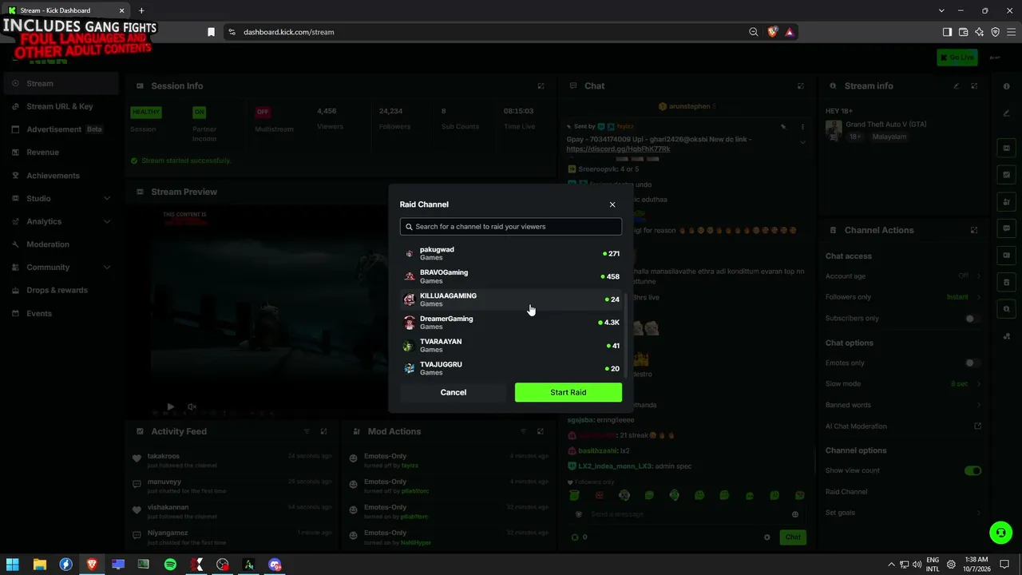Click the Windows Start button
The image size is (1022, 575).
[13, 565]
